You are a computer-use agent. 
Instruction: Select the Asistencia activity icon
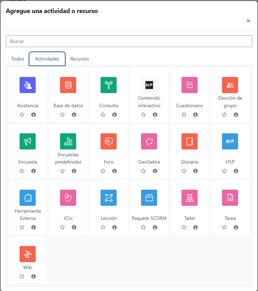click(x=27, y=85)
